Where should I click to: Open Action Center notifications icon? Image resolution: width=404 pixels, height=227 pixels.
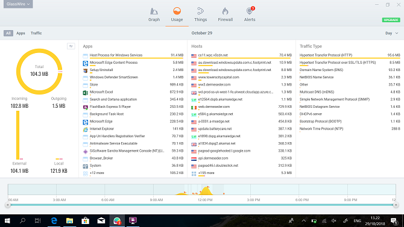394,220
